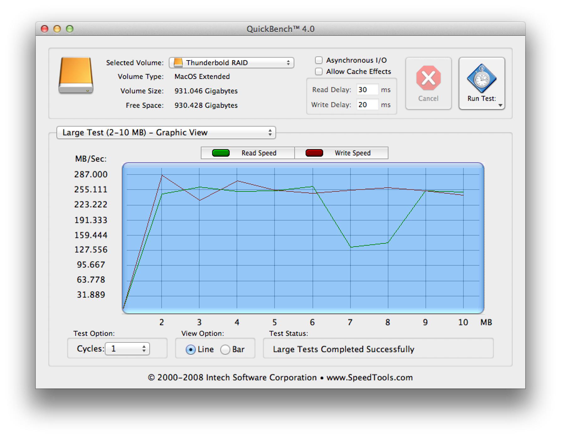The image size is (561, 438).
Task: Click the 287.000 axis value
Action: point(91,174)
